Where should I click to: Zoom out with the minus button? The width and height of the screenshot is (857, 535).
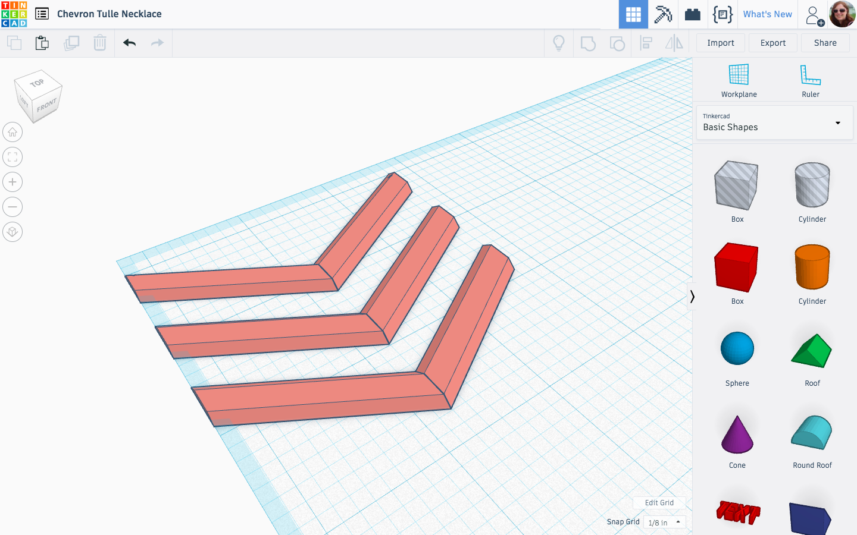tap(12, 207)
